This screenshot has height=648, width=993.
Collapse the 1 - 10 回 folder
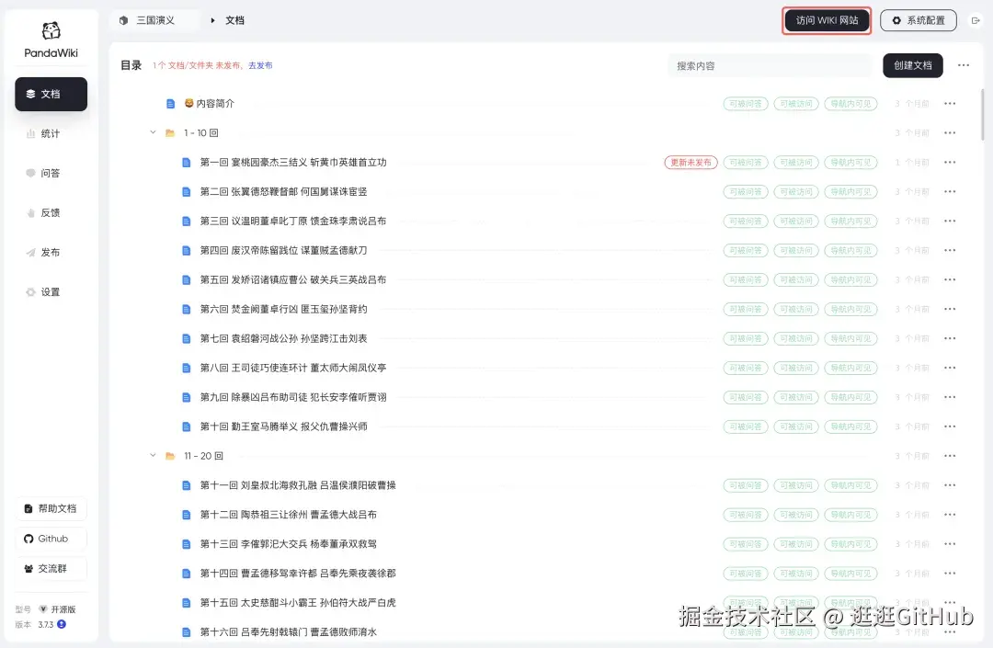[x=153, y=132]
